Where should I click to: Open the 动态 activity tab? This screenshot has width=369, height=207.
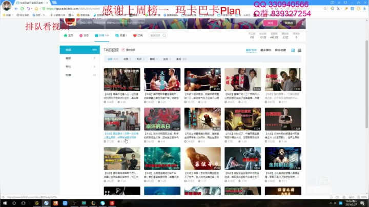(x=84, y=35)
